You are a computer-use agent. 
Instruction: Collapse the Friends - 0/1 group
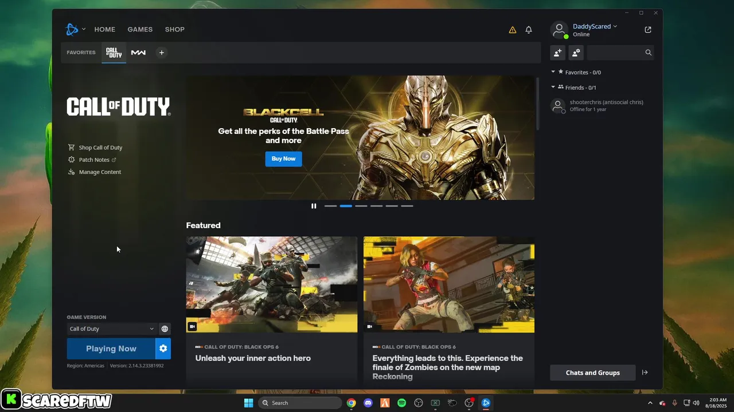pos(553,87)
